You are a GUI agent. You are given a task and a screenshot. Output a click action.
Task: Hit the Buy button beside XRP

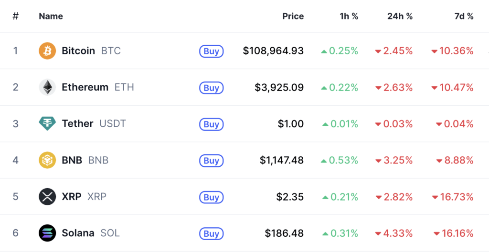coord(211,197)
